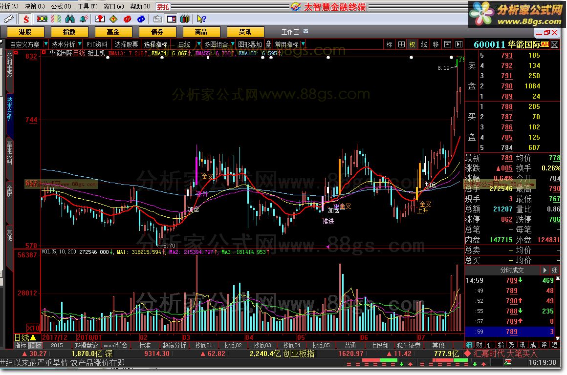This screenshot has width=567, height=375.
Task: Click the striped color bars icon
Action: tap(56, 19)
